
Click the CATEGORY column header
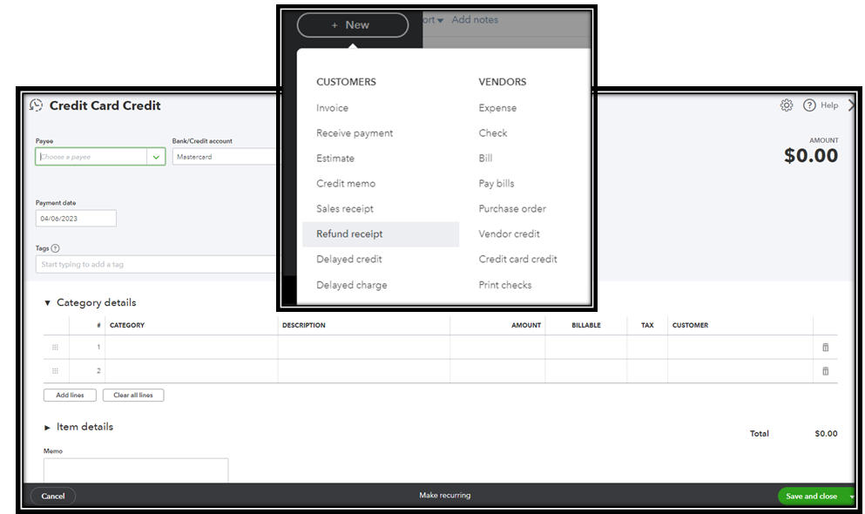click(x=127, y=325)
